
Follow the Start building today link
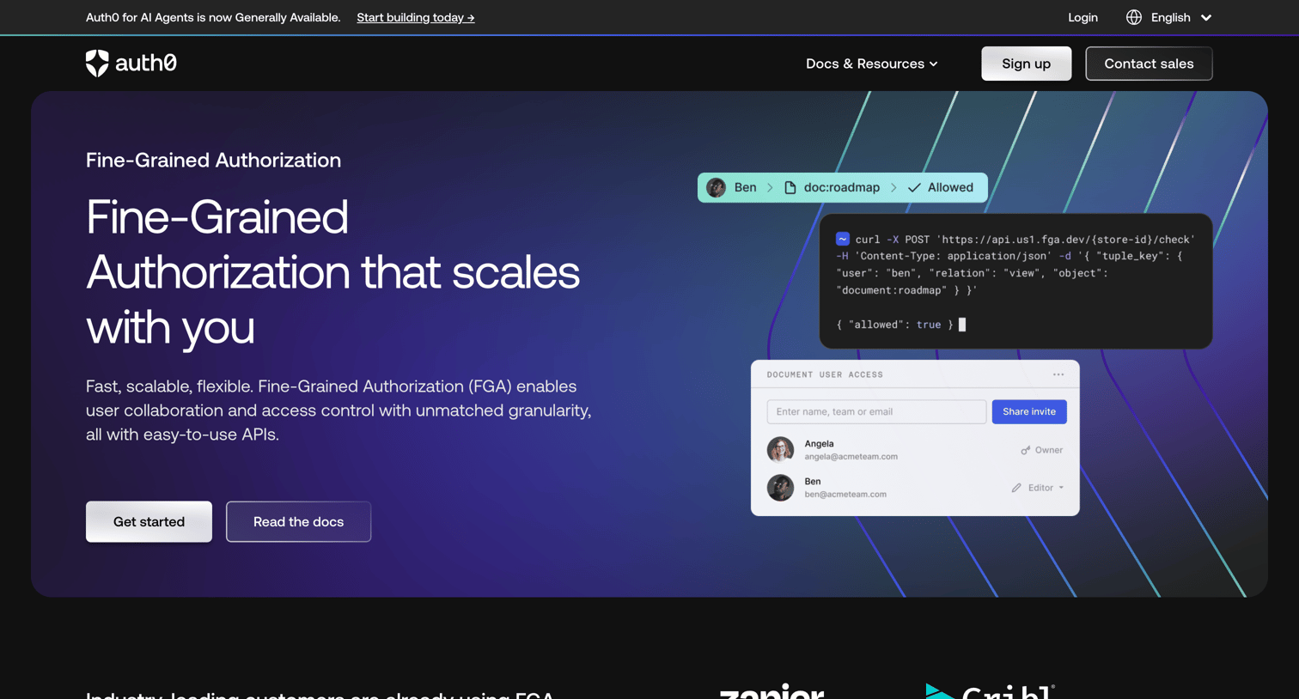(x=416, y=17)
